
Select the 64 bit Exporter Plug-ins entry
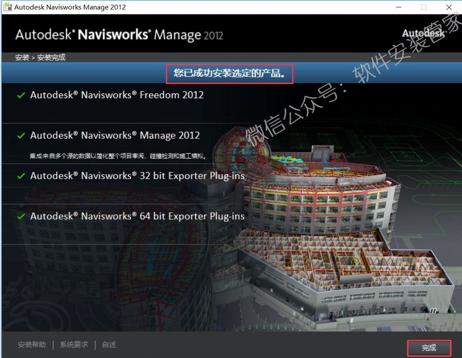pyautogui.click(x=137, y=217)
